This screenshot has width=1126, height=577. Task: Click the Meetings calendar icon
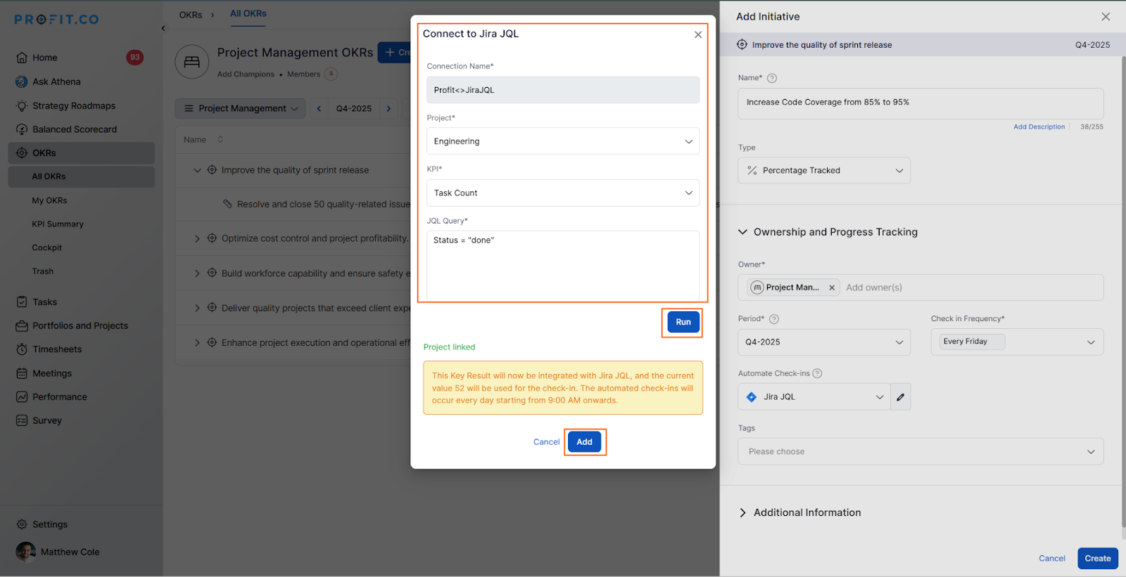22,373
